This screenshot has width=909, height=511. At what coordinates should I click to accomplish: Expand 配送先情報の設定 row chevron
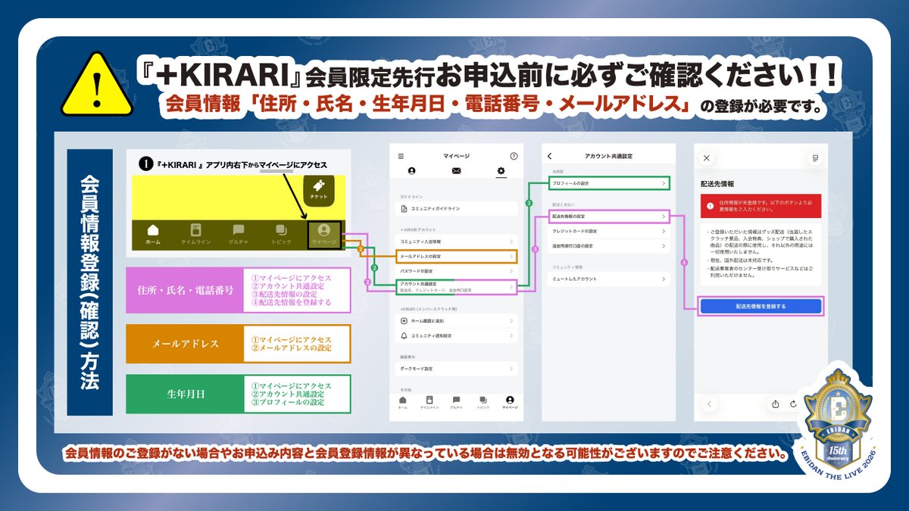[x=664, y=217]
